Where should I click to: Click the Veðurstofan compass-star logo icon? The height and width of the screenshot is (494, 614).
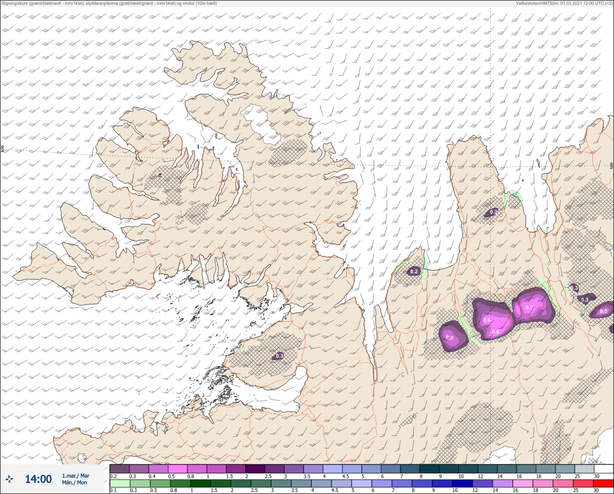click(x=9, y=479)
